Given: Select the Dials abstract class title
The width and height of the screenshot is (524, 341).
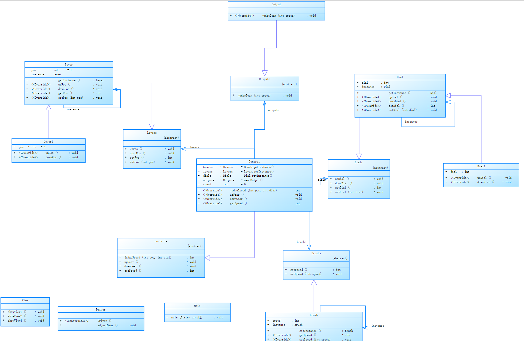Looking at the screenshot, I should tap(358, 162).
